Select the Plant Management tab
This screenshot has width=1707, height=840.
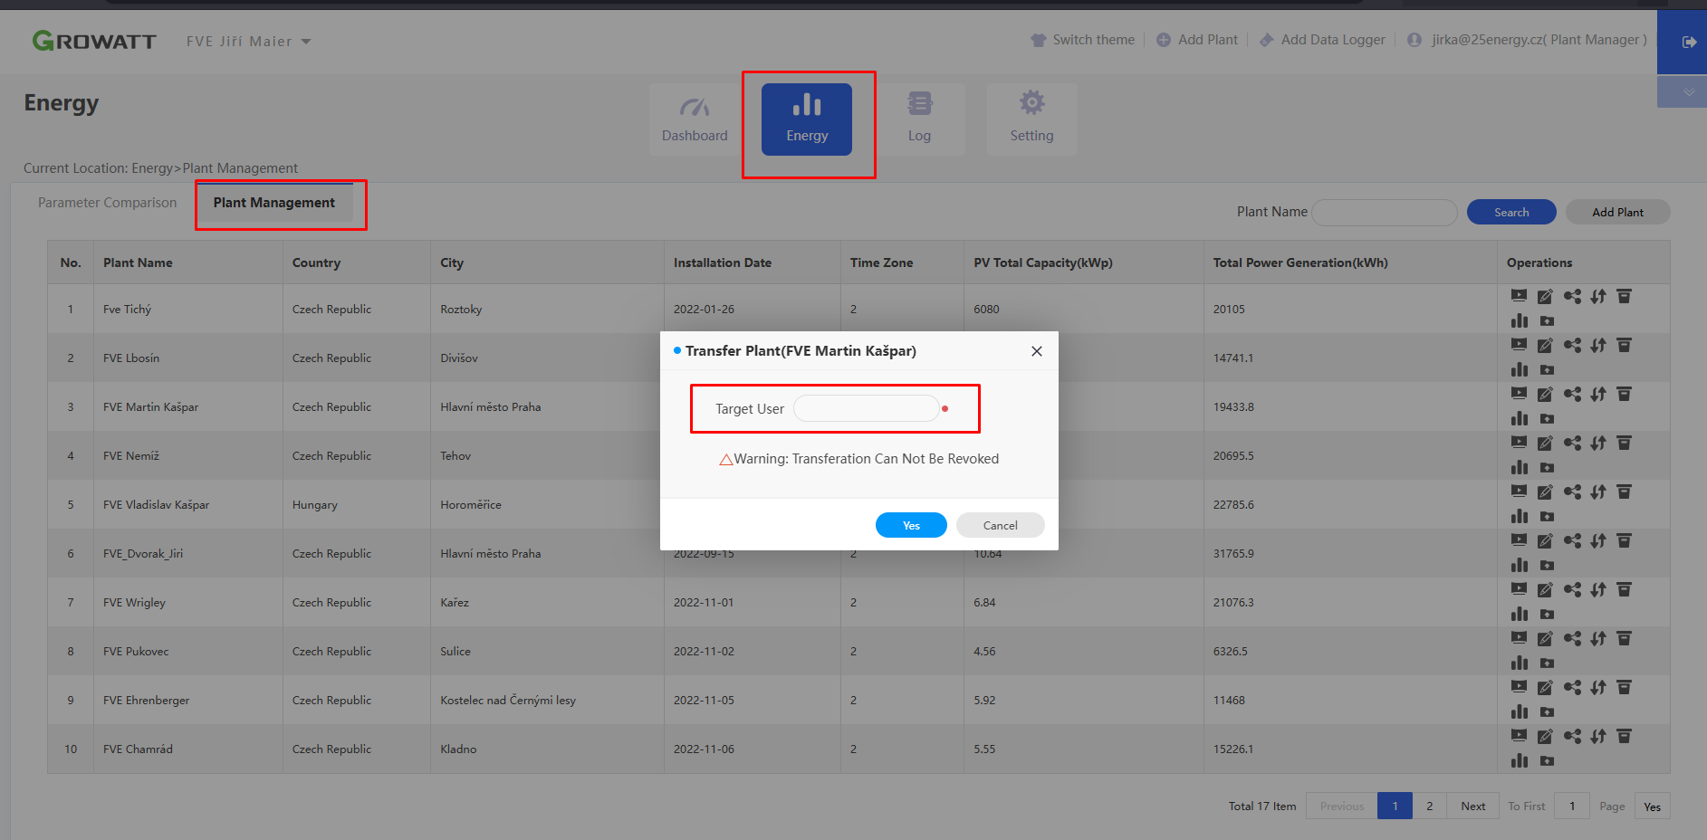coord(273,203)
